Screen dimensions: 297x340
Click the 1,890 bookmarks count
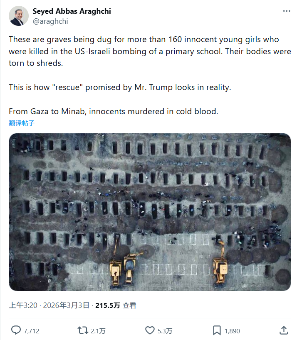pyautogui.click(x=232, y=331)
